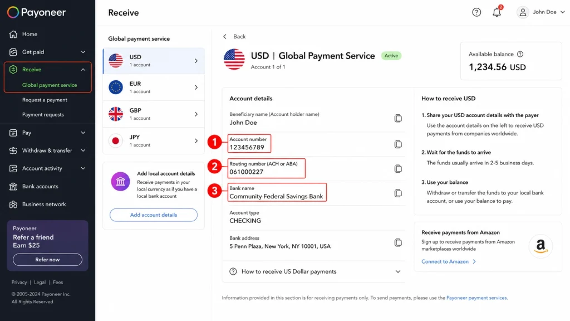Open Payoneer payment services link
The width and height of the screenshot is (570, 321).
[x=476, y=298]
